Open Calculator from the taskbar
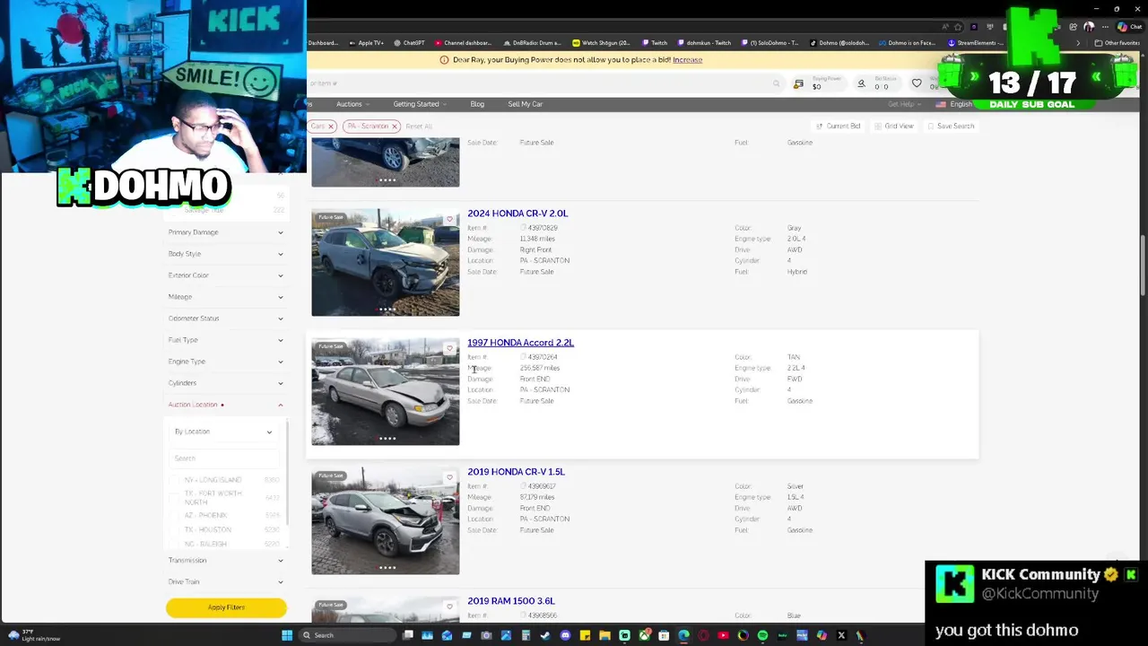The width and height of the screenshot is (1148, 646). 526,635
